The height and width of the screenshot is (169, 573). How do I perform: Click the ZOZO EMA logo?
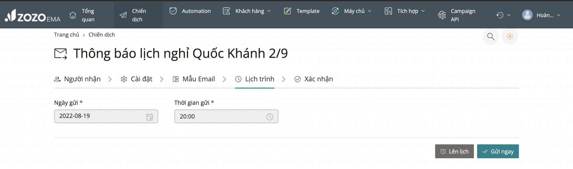click(x=33, y=15)
